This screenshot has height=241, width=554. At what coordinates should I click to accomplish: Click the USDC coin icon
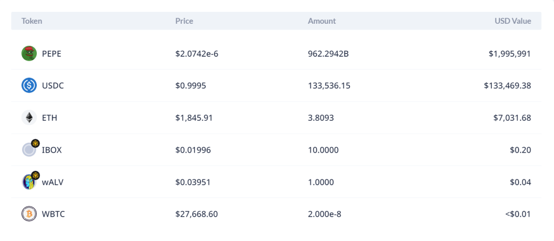pos(29,85)
